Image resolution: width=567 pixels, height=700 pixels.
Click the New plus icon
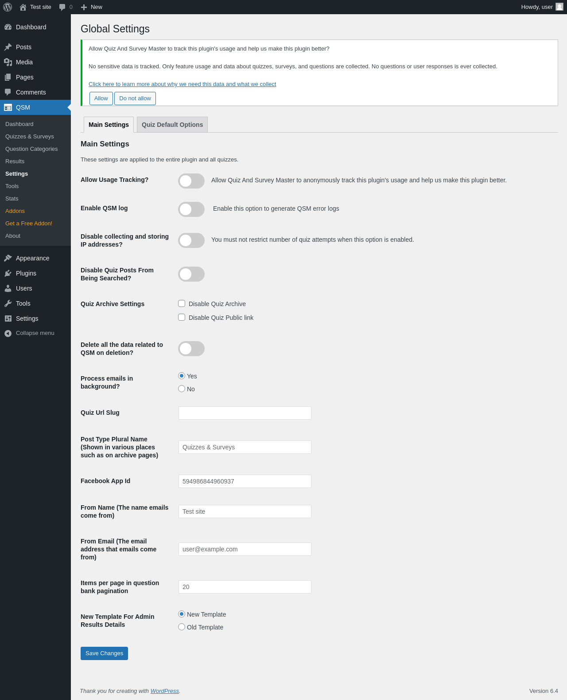(x=84, y=7)
